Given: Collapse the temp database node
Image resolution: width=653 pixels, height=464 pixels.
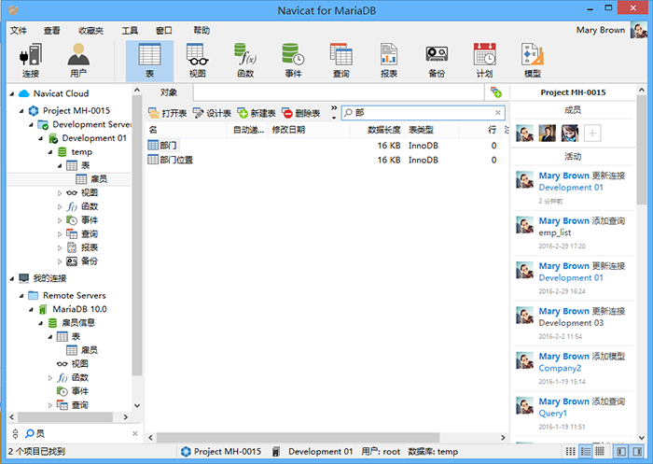Looking at the screenshot, I should 50,152.
